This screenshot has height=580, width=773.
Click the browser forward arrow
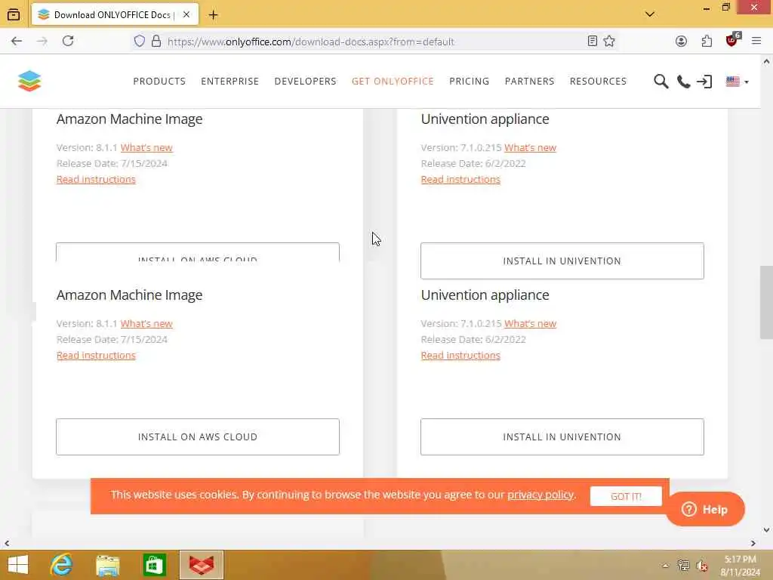click(42, 41)
